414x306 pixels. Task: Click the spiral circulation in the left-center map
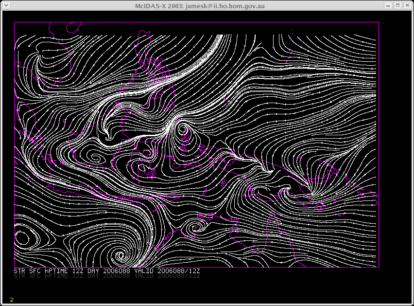point(95,157)
